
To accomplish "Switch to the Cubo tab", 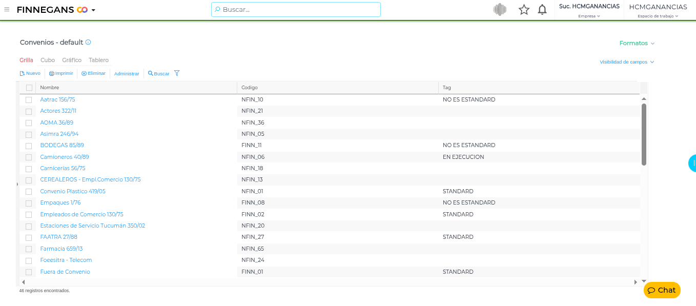I will [48, 60].
